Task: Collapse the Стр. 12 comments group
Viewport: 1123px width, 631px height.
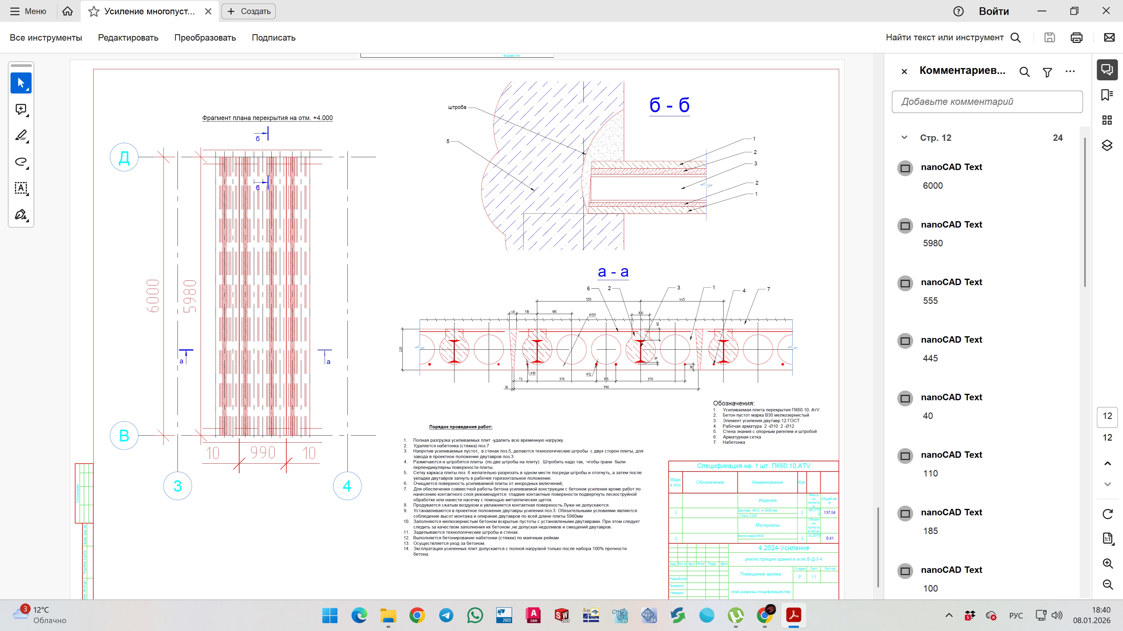Action: click(905, 138)
